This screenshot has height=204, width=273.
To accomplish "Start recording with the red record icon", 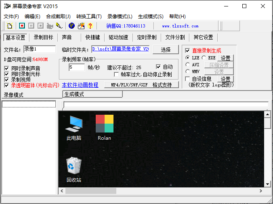I will [22, 26].
